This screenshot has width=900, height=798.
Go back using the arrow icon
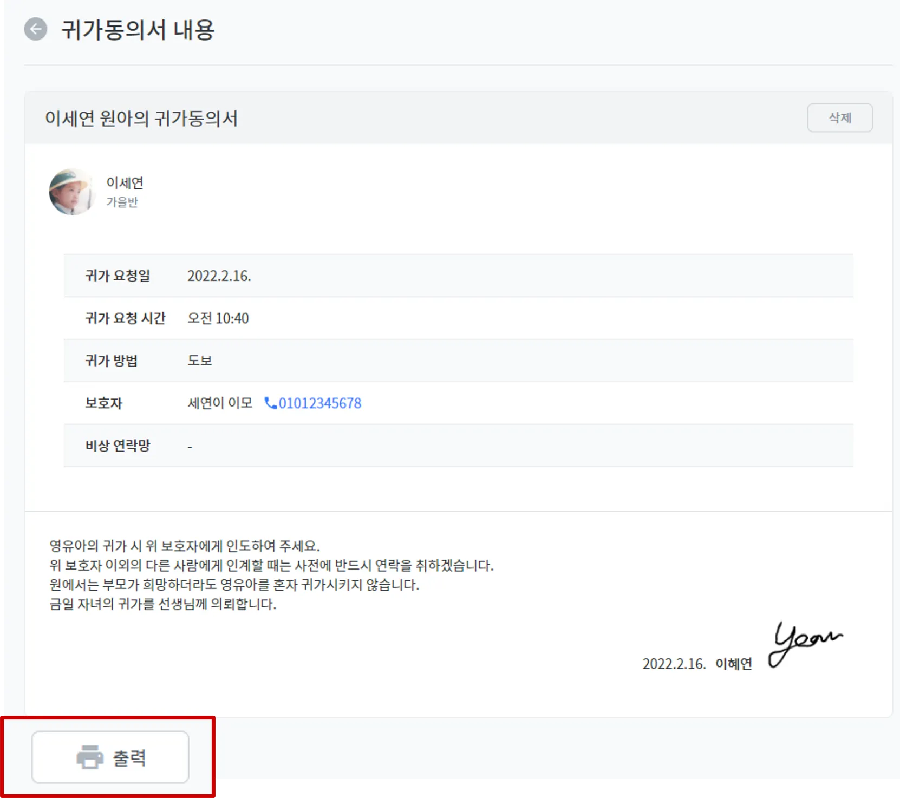[36, 29]
